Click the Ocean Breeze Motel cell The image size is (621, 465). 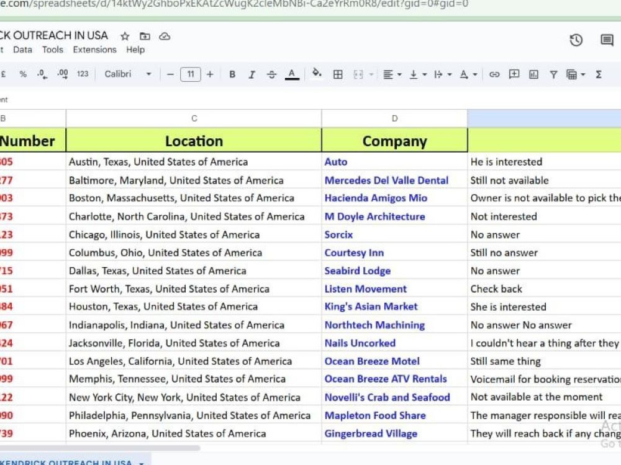[394, 361]
